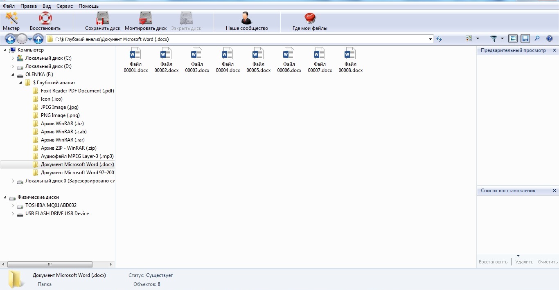Screen dimensions: 559x290
Task: Select Файл 00004.docx
Action: (x=228, y=60)
